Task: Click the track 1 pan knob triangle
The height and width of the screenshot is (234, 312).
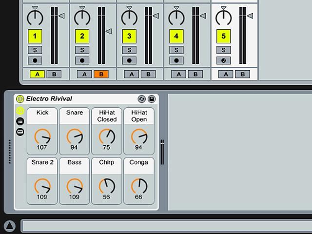Action: click(35, 8)
